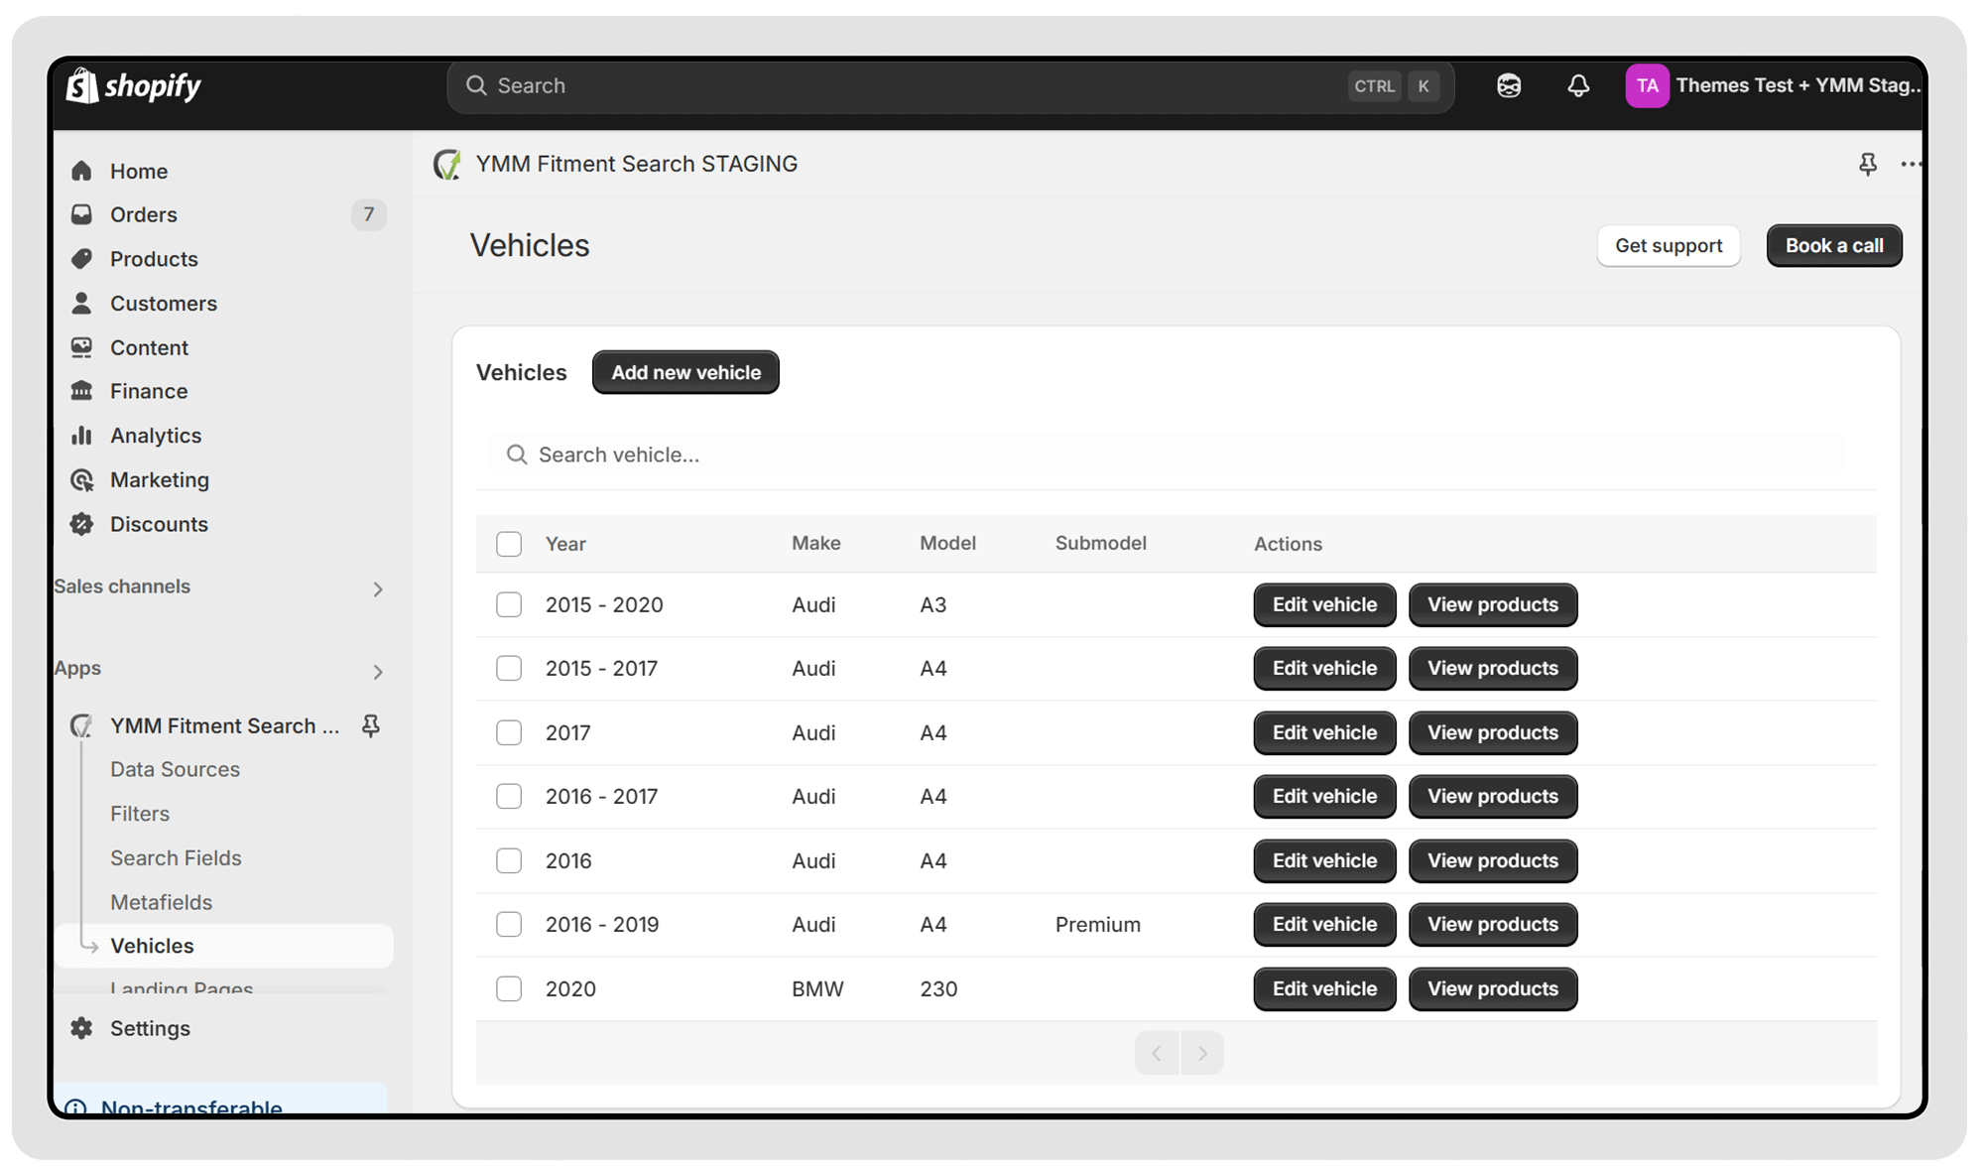Edit vehicle for 2016 Audi A4

coord(1324,860)
